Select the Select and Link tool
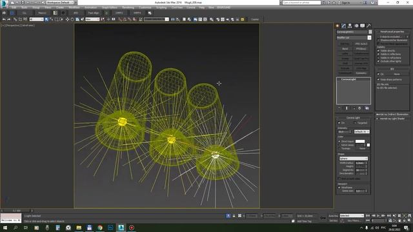 pyautogui.click(x=15, y=19)
